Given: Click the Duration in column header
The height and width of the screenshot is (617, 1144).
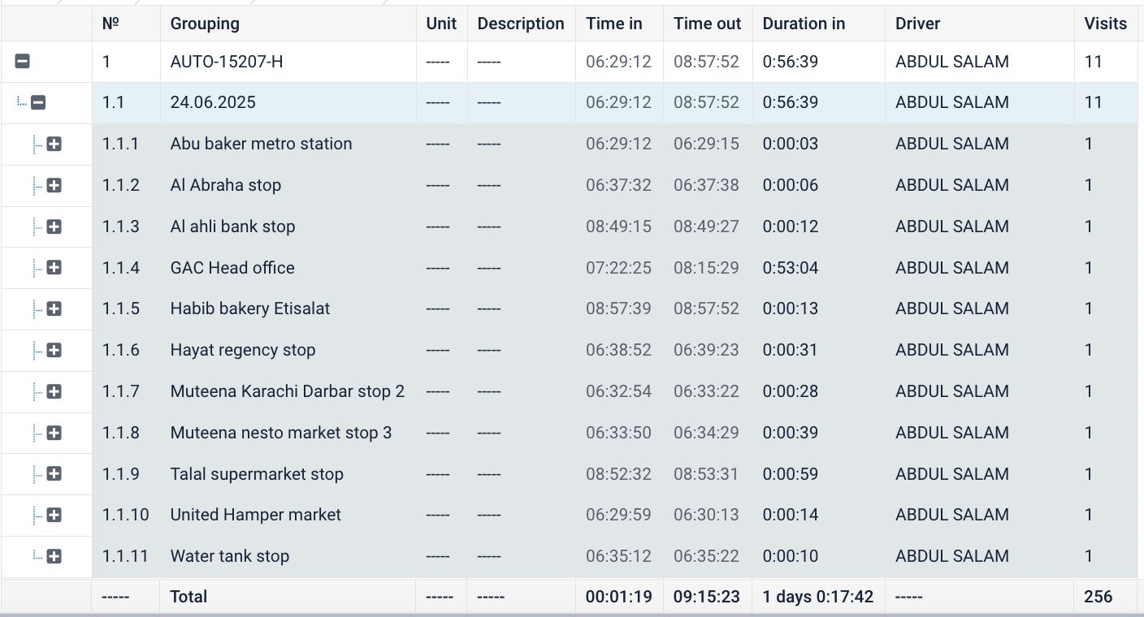Looking at the screenshot, I should [804, 24].
